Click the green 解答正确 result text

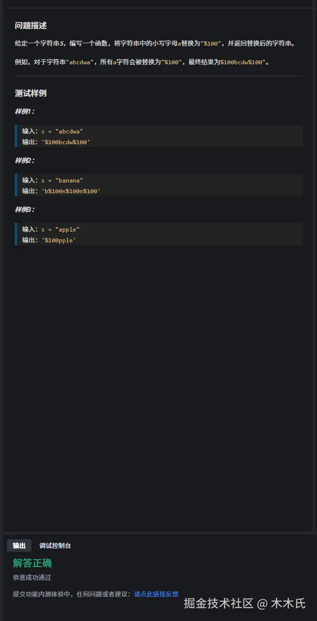tap(32, 563)
